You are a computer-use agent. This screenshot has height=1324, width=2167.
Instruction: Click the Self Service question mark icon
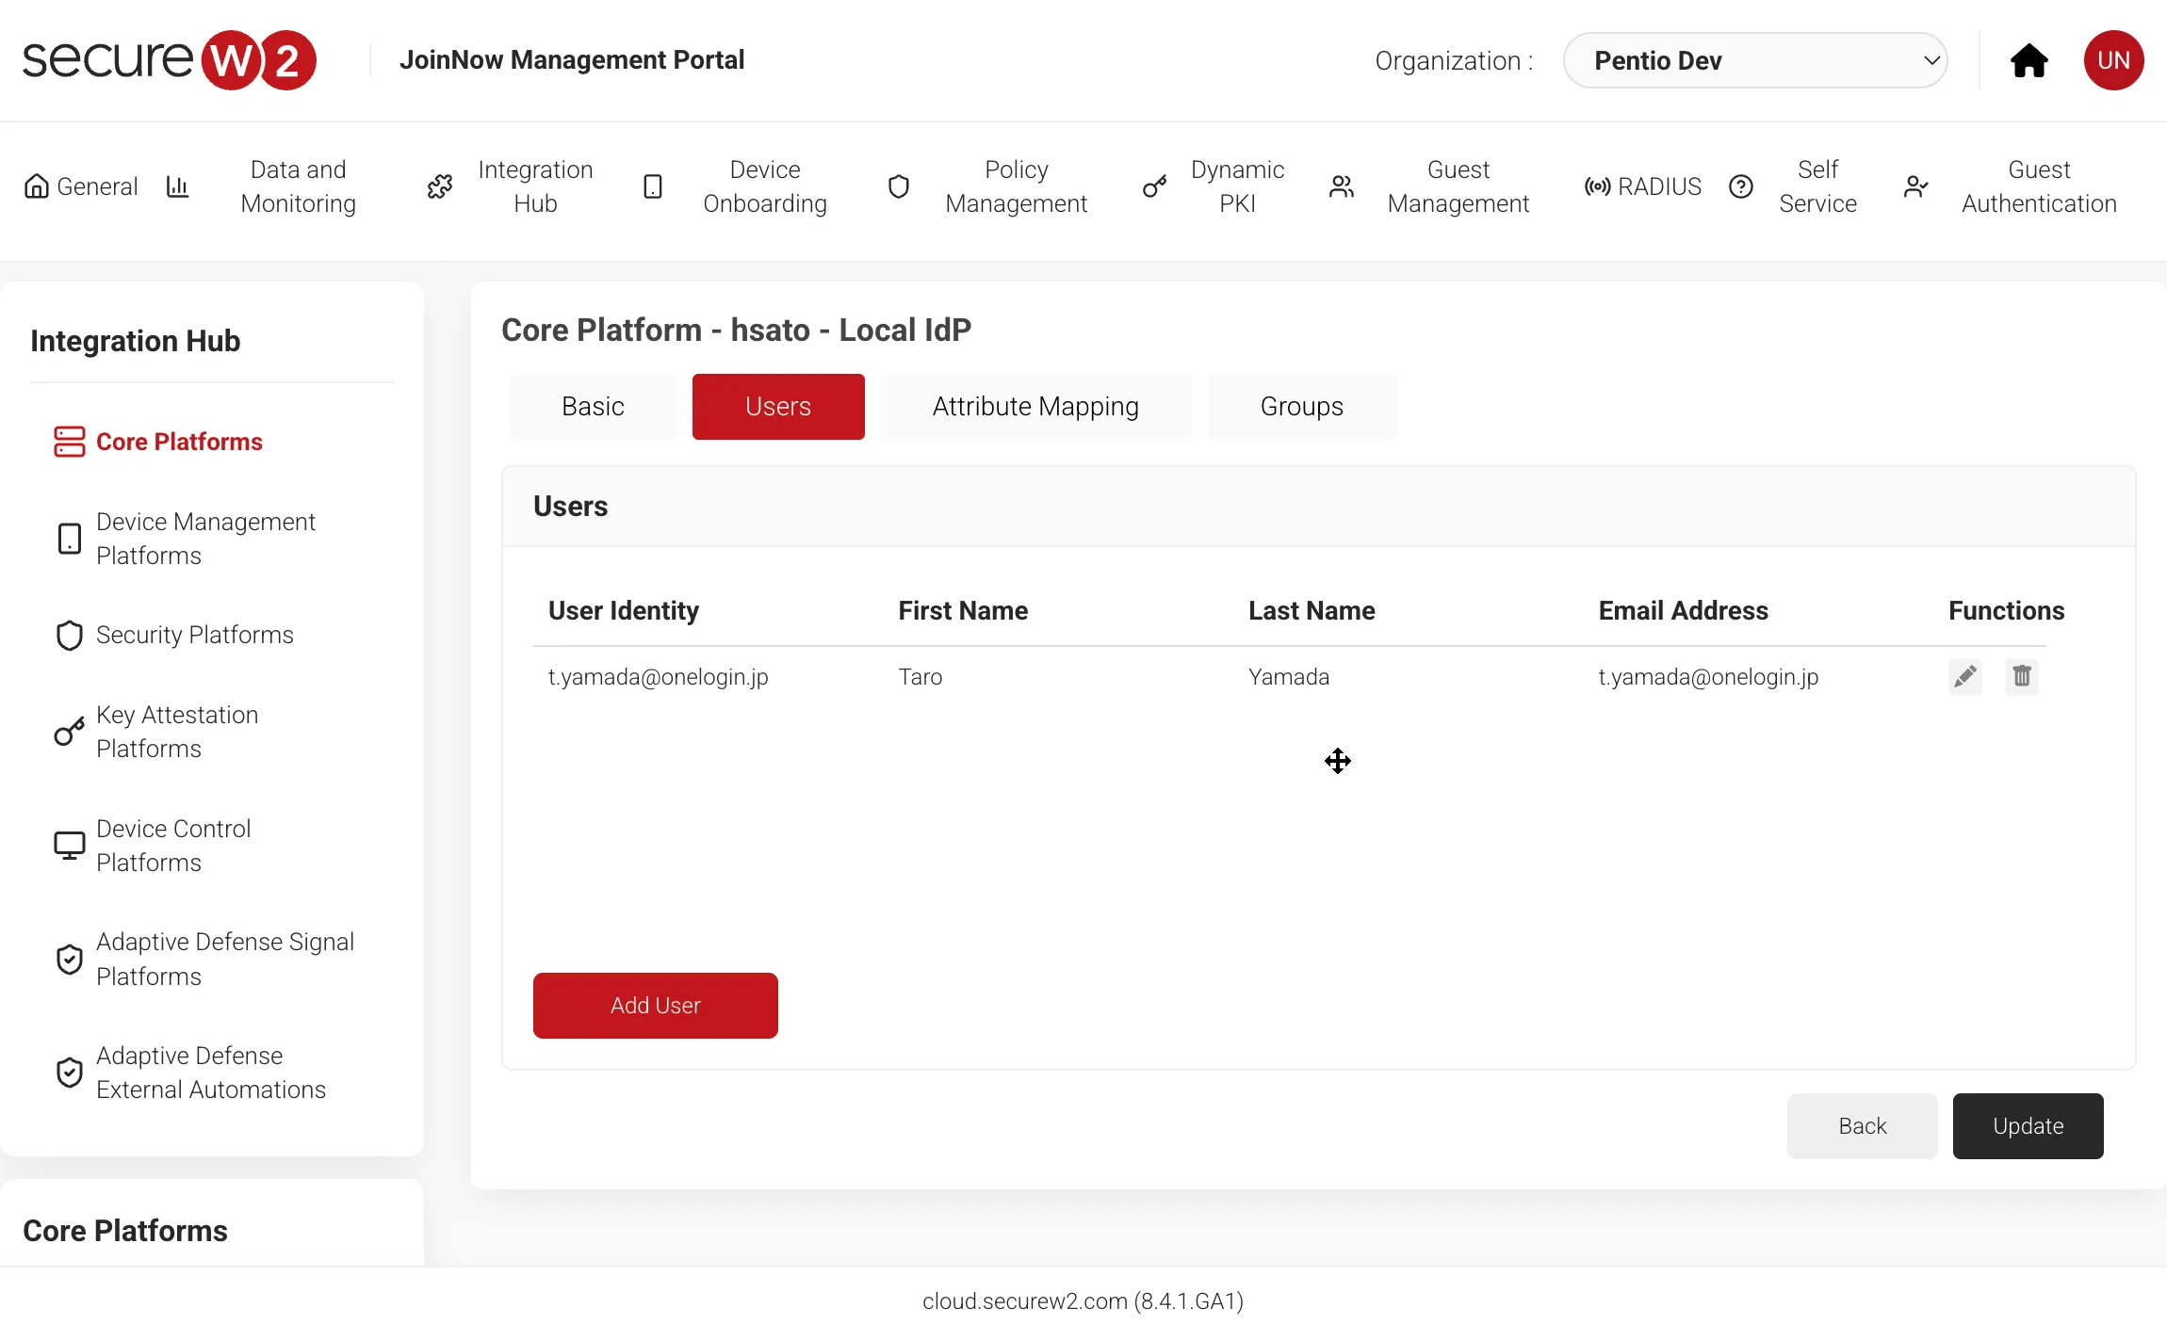[1741, 186]
